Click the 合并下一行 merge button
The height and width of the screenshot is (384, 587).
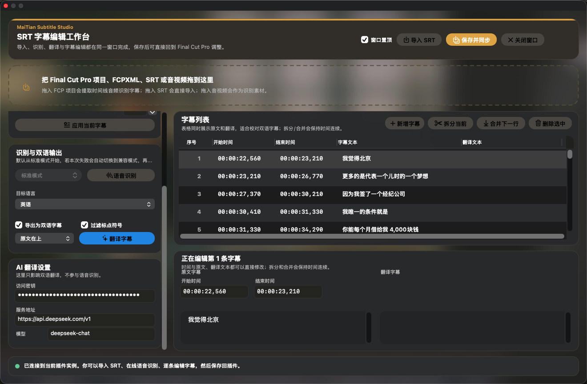coord(501,124)
